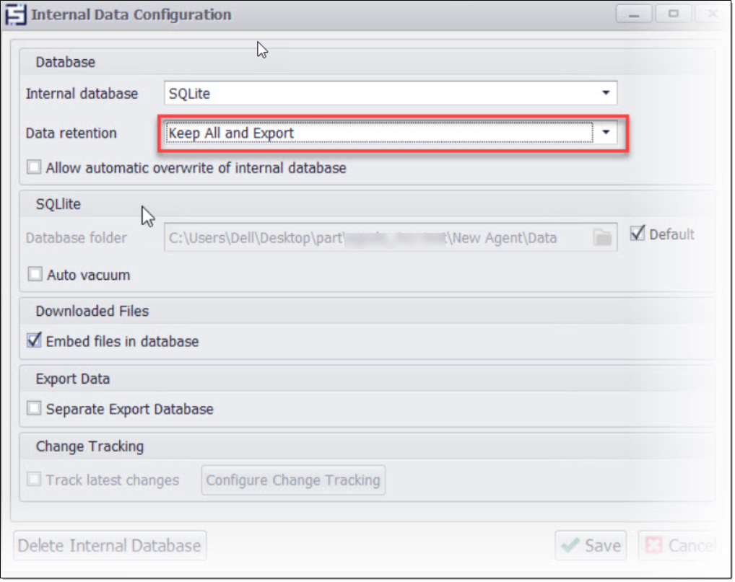Enable the Auto vacuum checkbox
This screenshot has height=582, width=735.
click(35, 275)
